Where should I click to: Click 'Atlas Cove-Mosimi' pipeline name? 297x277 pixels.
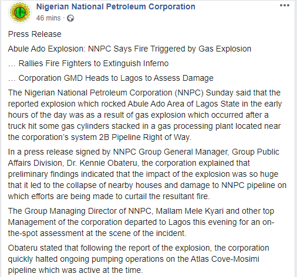[225, 259]
